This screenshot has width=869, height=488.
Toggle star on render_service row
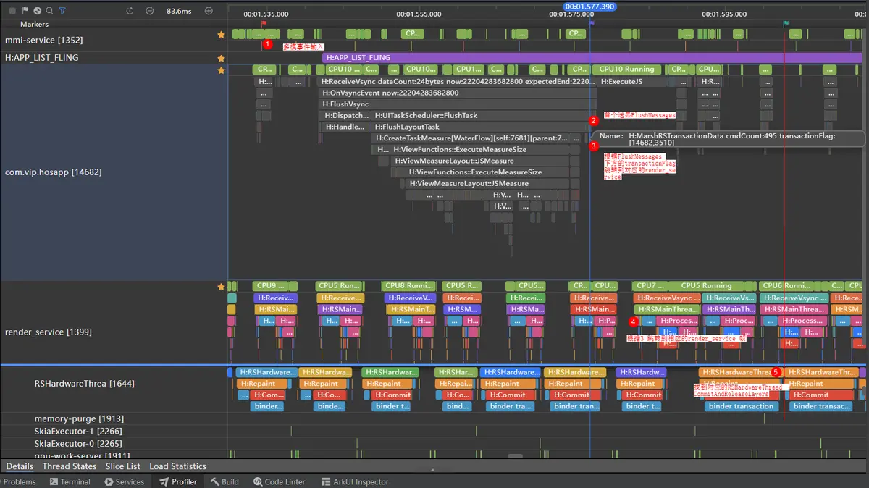pyautogui.click(x=222, y=287)
